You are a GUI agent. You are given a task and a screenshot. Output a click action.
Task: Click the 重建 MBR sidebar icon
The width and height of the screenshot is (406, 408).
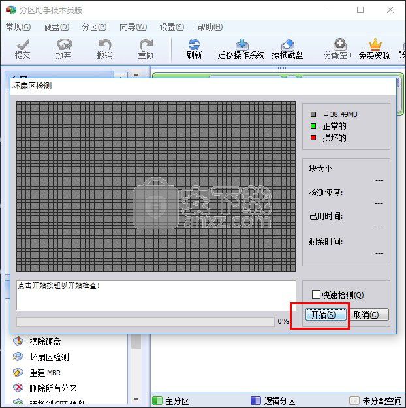tap(18, 373)
